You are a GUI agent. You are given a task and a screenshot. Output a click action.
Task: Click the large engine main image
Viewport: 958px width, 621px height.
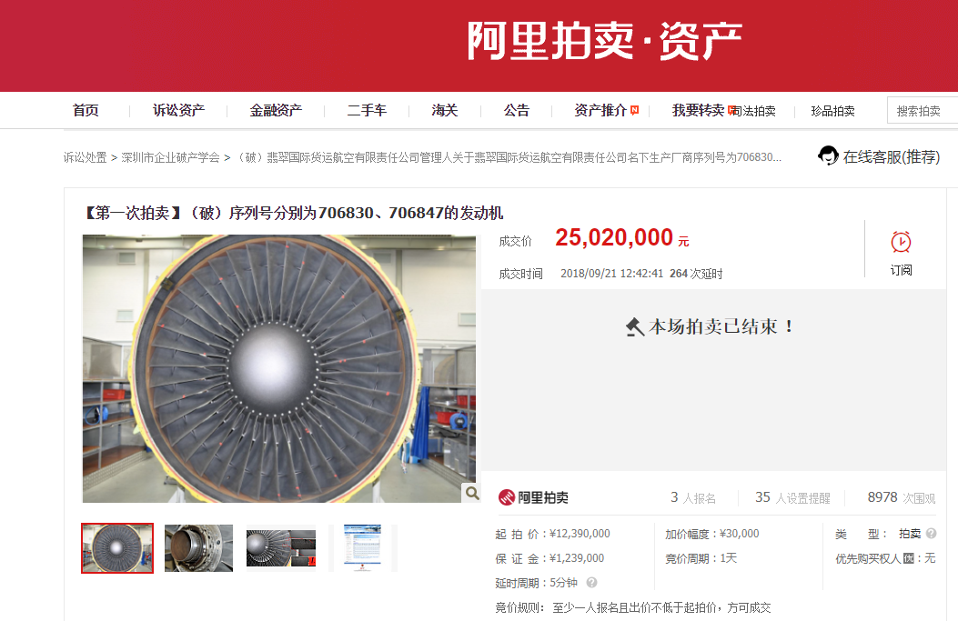click(x=279, y=369)
